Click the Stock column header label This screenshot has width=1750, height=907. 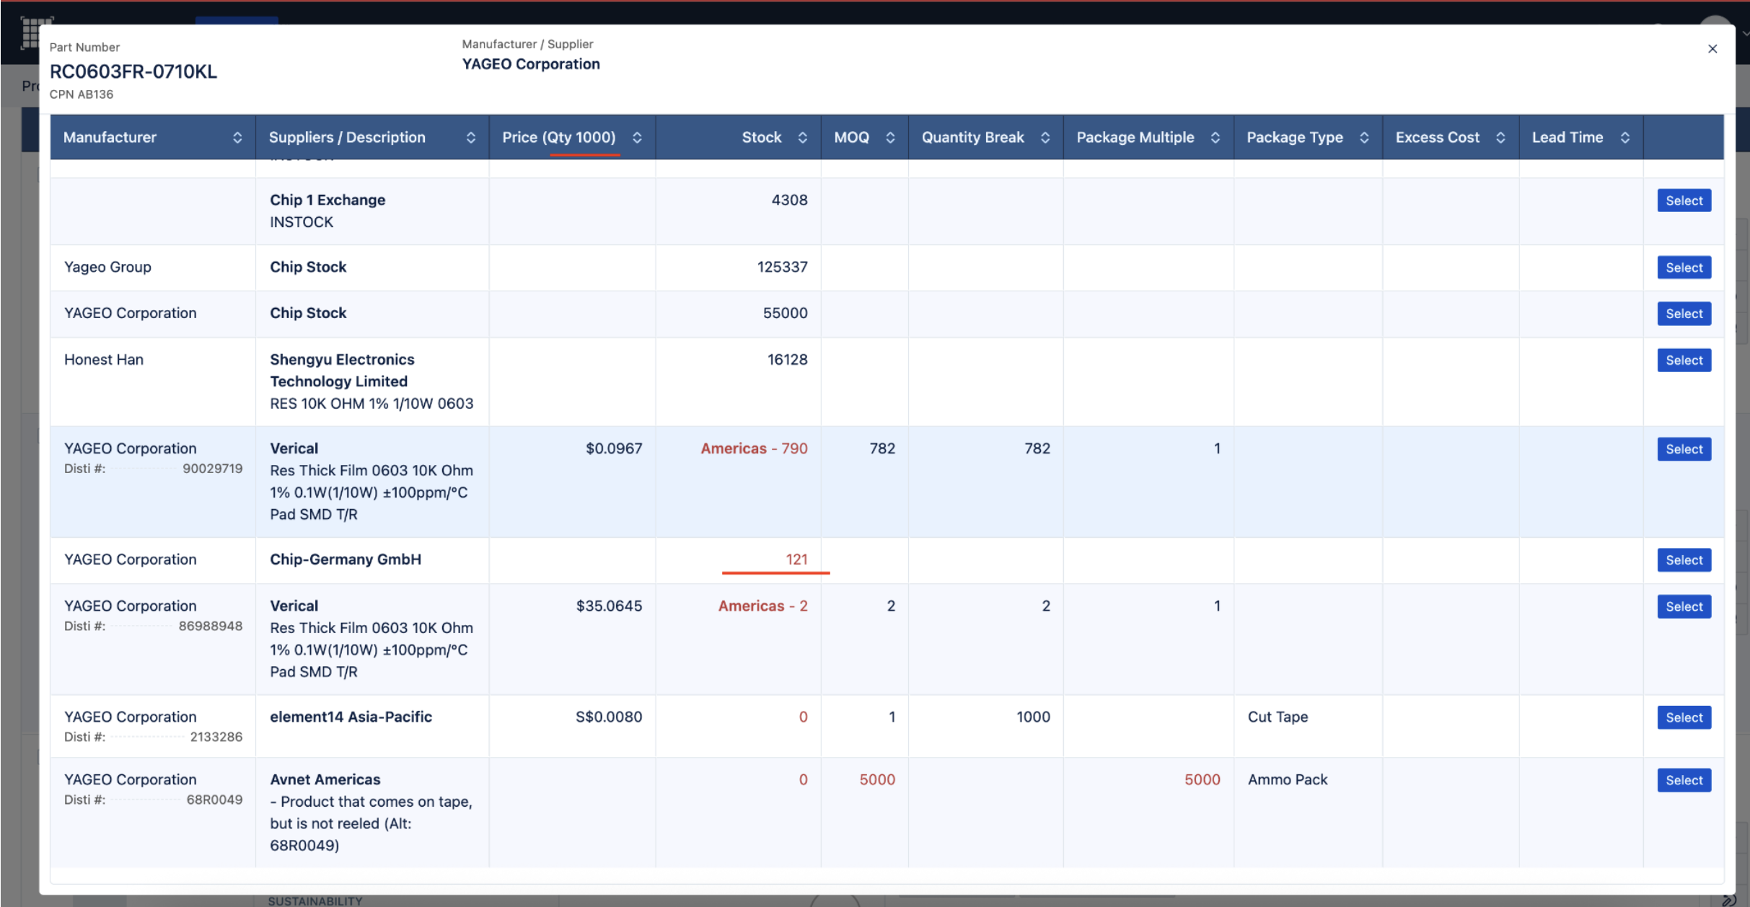[x=761, y=138]
